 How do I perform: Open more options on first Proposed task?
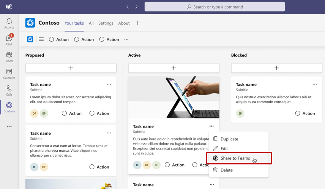pyautogui.click(x=109, y=84)
